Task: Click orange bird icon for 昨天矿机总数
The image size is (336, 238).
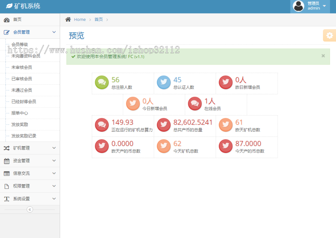Action: [x=225, y=125]
